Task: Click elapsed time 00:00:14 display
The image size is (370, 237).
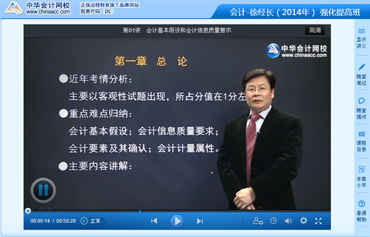Action: (40, 221)
